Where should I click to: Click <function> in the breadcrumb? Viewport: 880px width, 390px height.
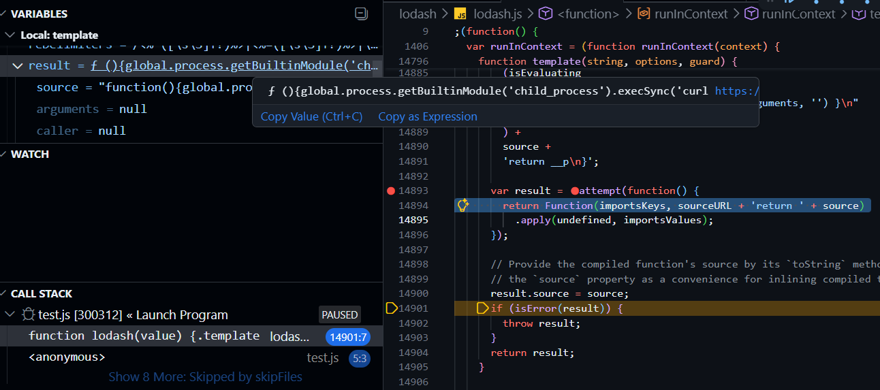[588, 14]
